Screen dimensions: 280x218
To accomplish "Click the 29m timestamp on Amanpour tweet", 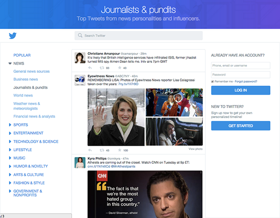I will pos(143,54).
